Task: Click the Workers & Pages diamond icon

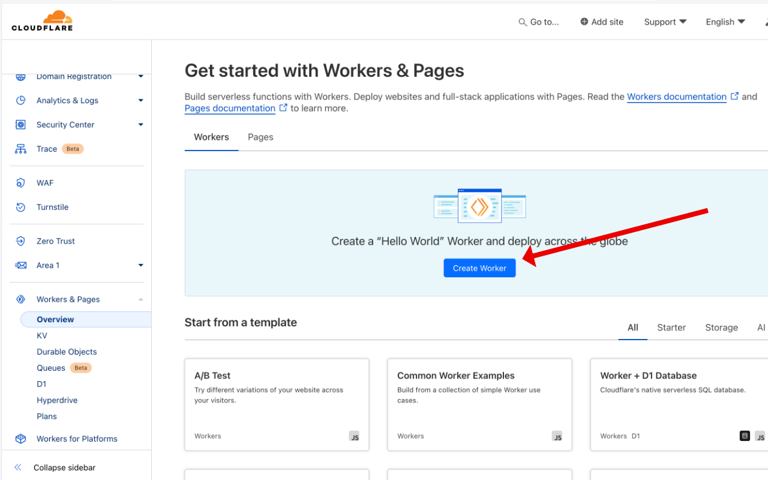Action: click(20, 299)
